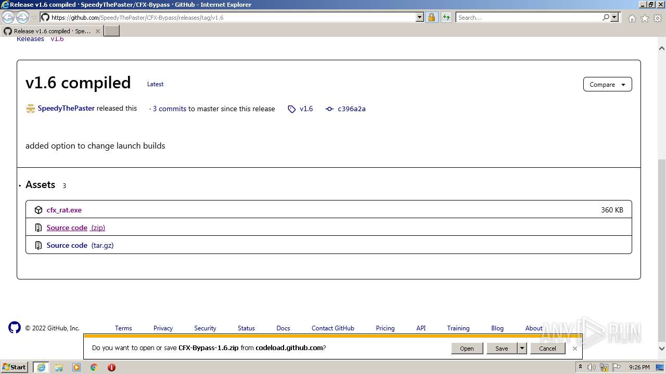Open the API footer link
Screen dimensions: 666x374
pyautogui.click(x=421, y=328)
